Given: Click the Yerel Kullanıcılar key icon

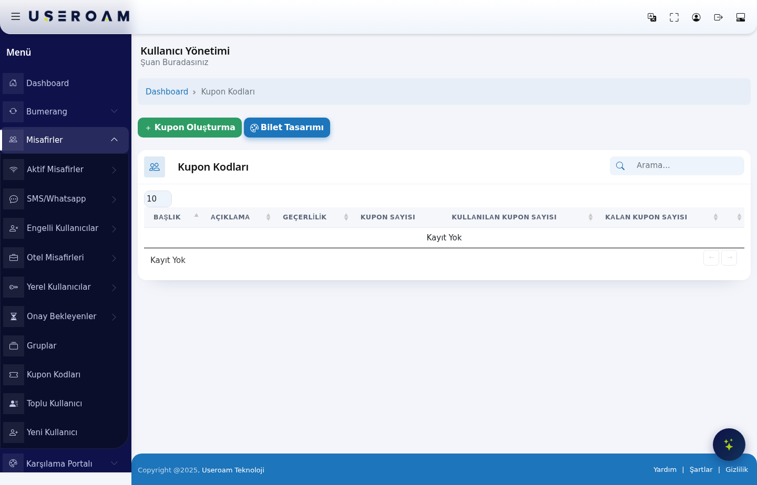Looking at the screenshot, I should point(14,287).
